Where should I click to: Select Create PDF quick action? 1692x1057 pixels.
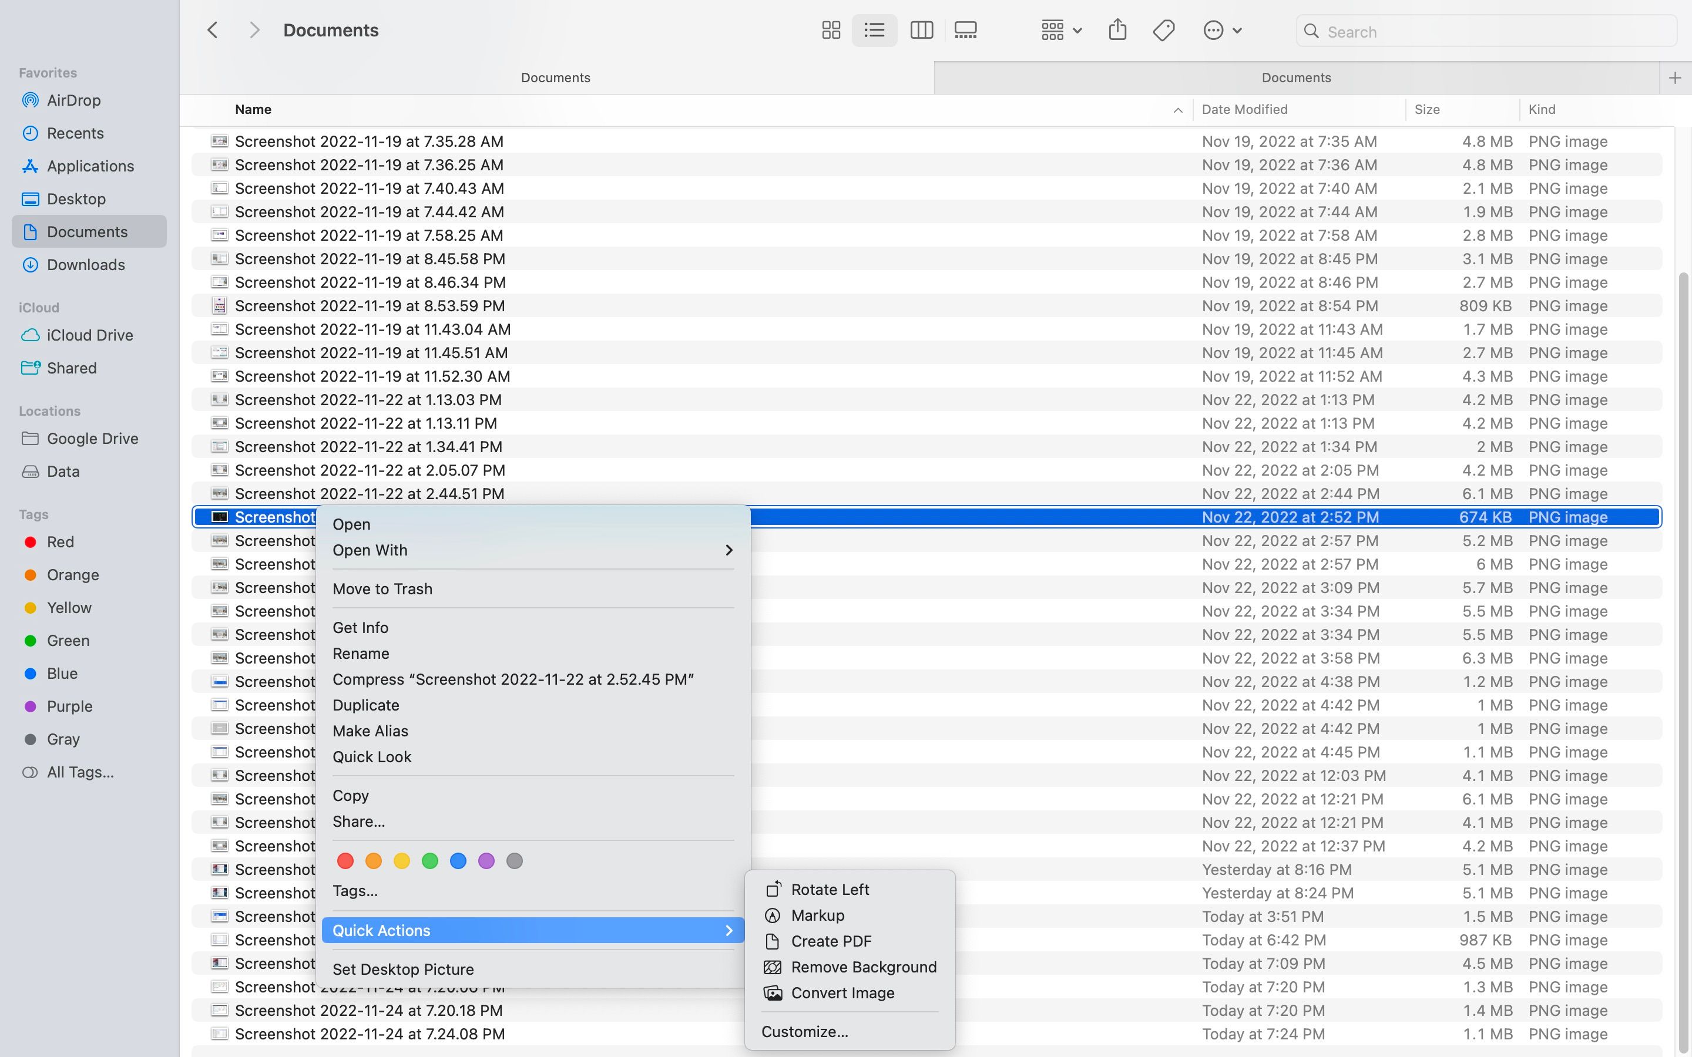[831, 941]
